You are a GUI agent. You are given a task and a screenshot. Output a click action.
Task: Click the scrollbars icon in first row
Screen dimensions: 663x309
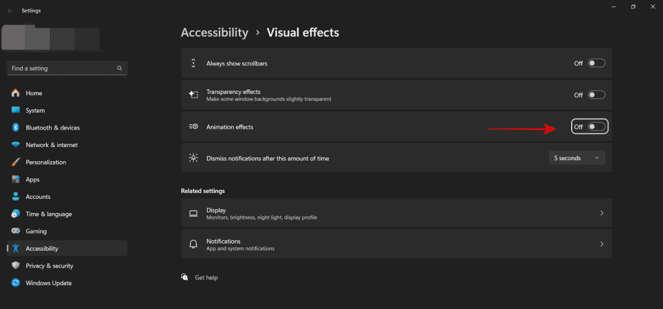point(193,63)
